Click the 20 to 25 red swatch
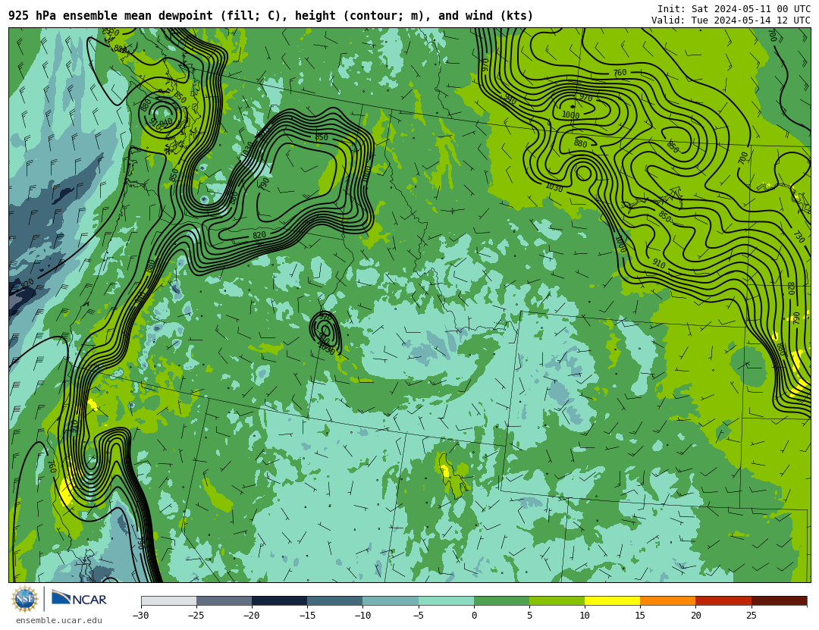Image resolution: width=819 pixels, height=630 pixels. point(723,600)
